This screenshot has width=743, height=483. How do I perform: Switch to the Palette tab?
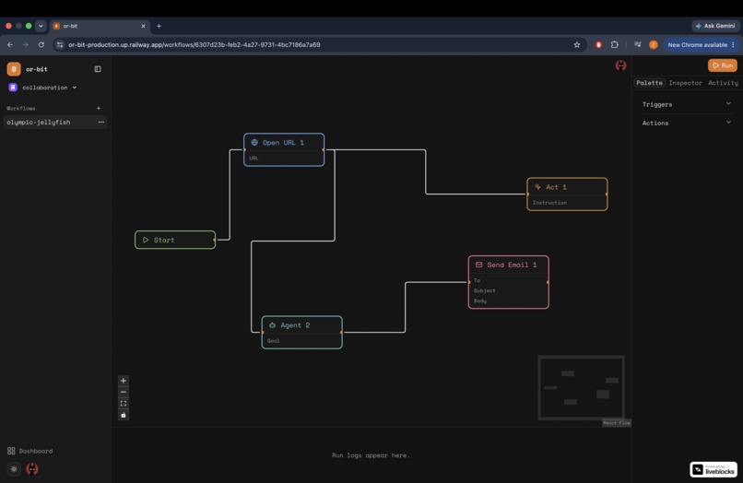(x=649, y=83)
